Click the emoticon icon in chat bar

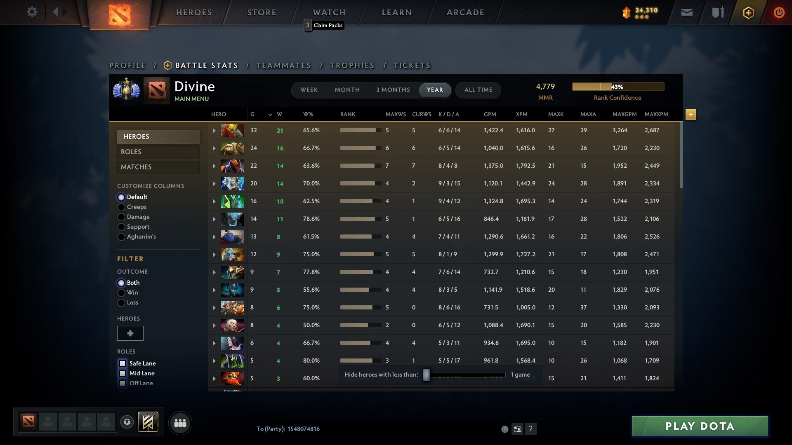505,429
